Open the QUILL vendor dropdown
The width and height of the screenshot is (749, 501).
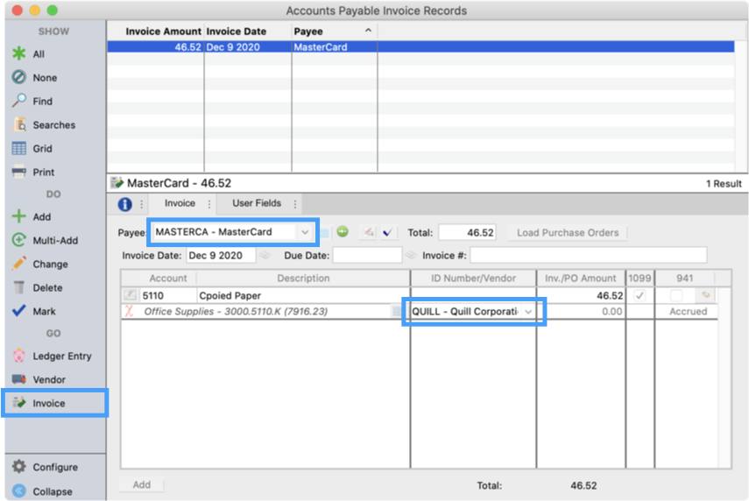528,312
